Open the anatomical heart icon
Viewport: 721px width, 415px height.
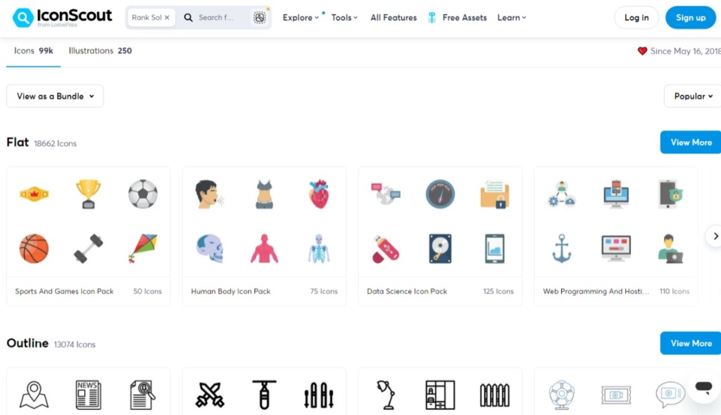[x=319, y=194]
